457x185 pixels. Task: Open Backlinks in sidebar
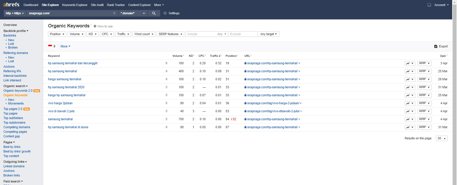pos(10,35)
